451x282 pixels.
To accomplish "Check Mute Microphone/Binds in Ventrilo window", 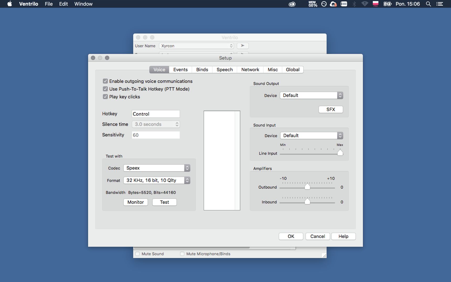I will (182, 254).
